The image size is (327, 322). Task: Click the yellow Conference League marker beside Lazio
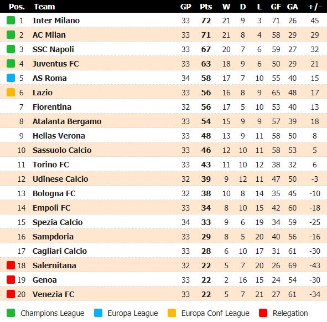point(11,93)
